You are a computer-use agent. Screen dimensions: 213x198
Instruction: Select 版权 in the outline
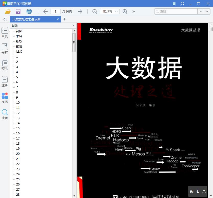(x=19, y=41)
